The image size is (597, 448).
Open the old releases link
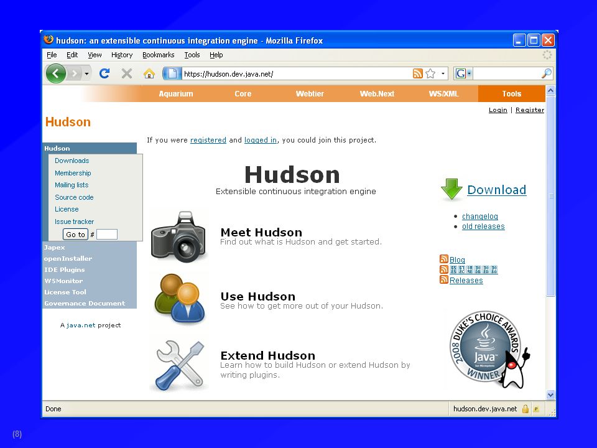(483, 226)
